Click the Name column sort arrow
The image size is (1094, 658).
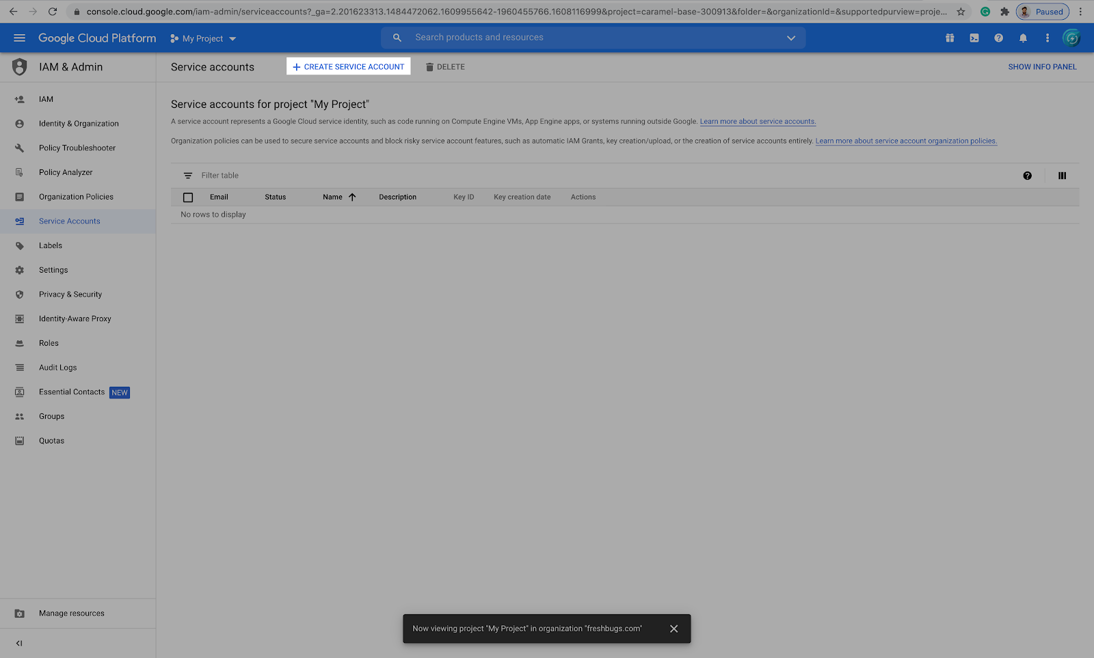352,197
